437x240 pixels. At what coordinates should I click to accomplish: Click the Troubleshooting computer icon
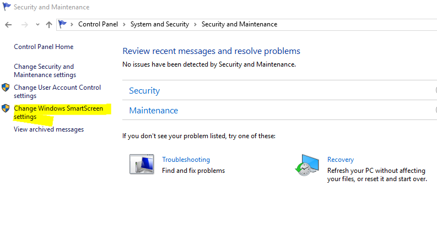[x=141, y=165]
